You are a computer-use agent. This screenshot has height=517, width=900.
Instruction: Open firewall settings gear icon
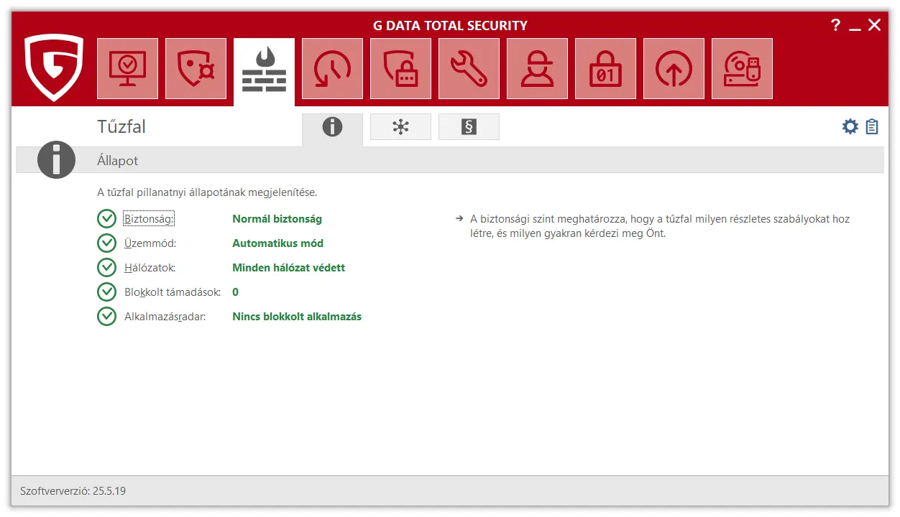(x=850, y=127)
